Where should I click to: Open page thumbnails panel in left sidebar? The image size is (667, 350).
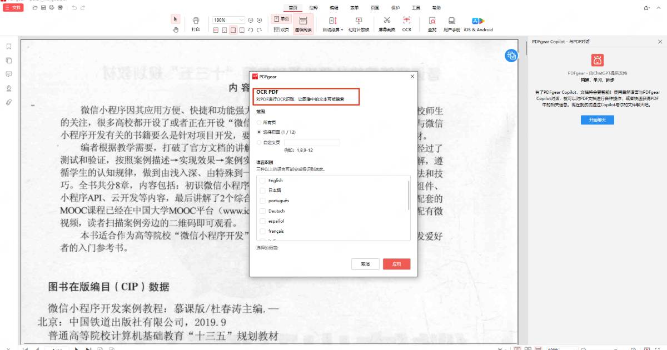pos(9,60)
